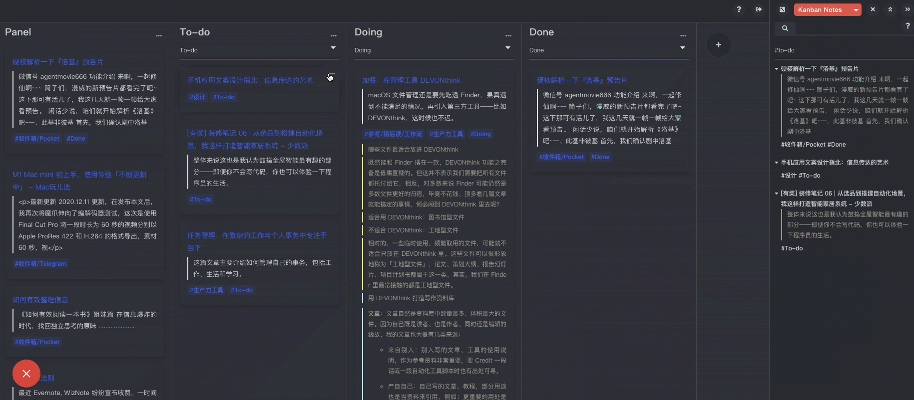Click the search magnifier icon in sidebar
914x400 pixels.
click(785, 28)
